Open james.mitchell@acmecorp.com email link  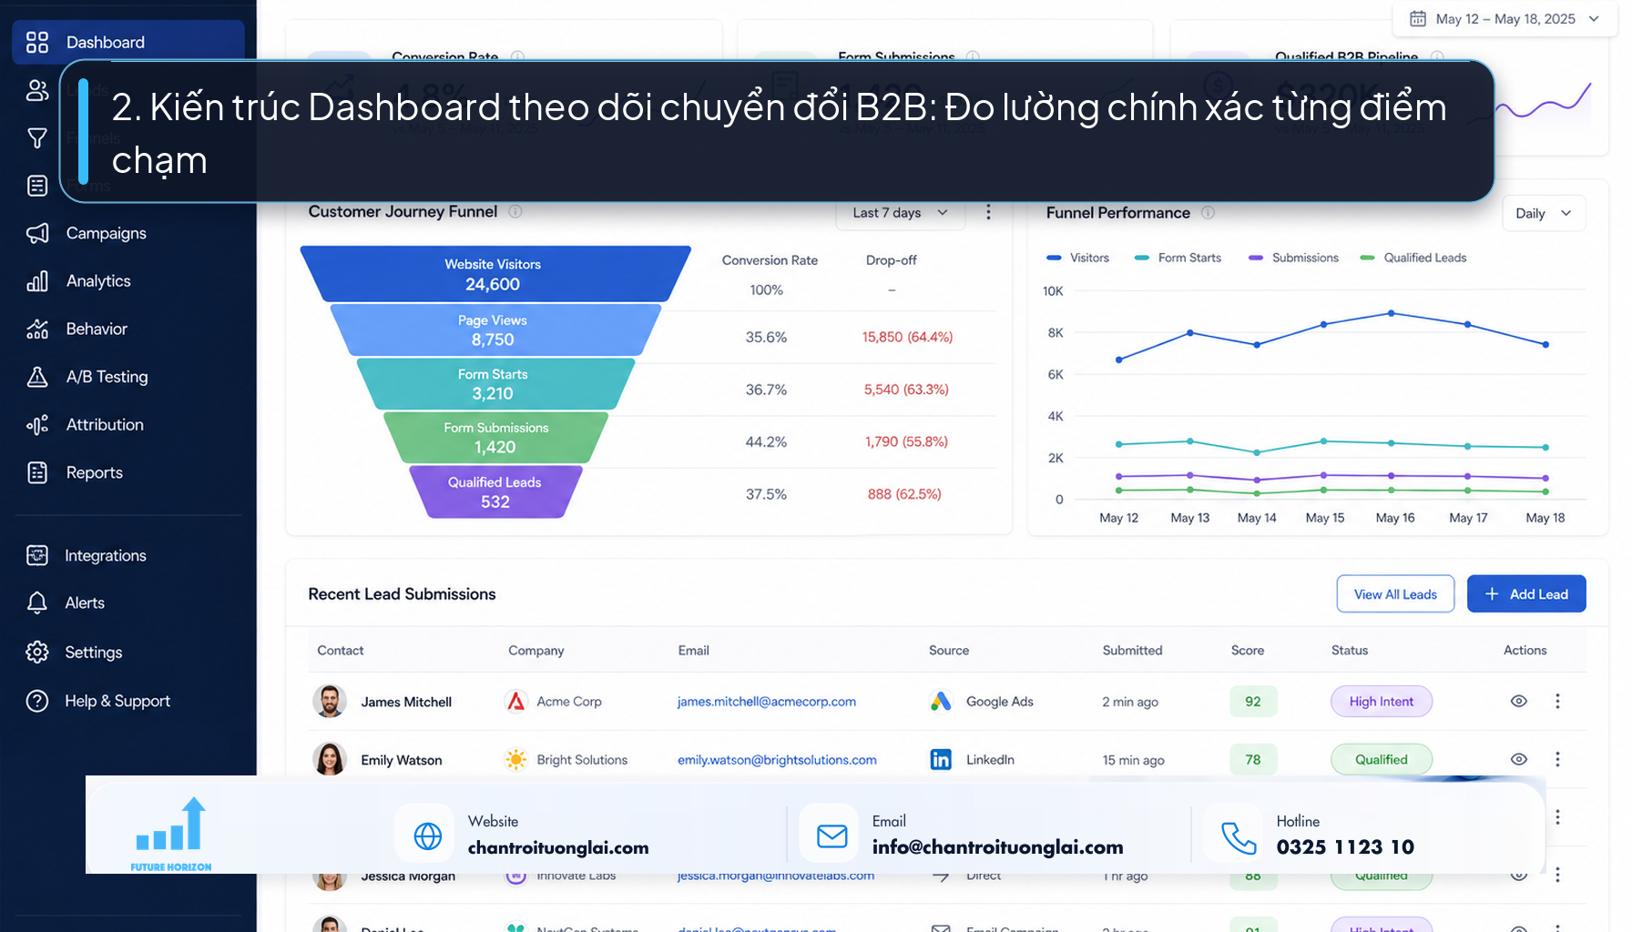pyautogui.click(x=767, y=702)
